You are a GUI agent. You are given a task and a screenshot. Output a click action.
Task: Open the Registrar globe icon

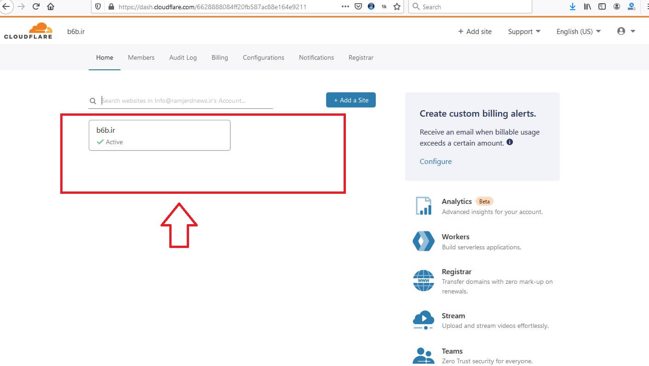coord(424,281)
